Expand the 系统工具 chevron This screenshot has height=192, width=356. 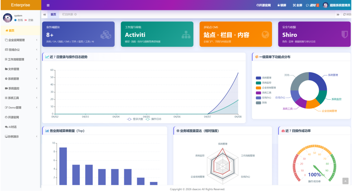coord(37,98)
